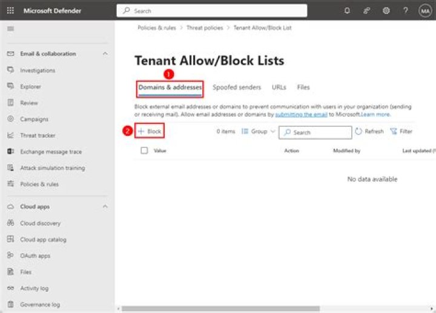Click the Exchange message trace icon
The height and width of the screenshot is (313, 436).
(x=10, y=151)
